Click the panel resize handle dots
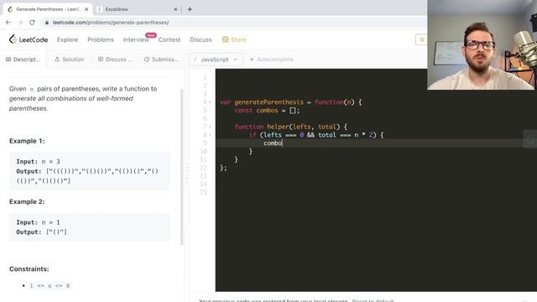This screenshot has width=537, height=302. [x=187, y=174]
